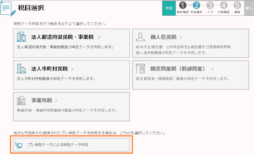Click instruction text 申告データ作成を行う税目を以下より選択してください

60,24
